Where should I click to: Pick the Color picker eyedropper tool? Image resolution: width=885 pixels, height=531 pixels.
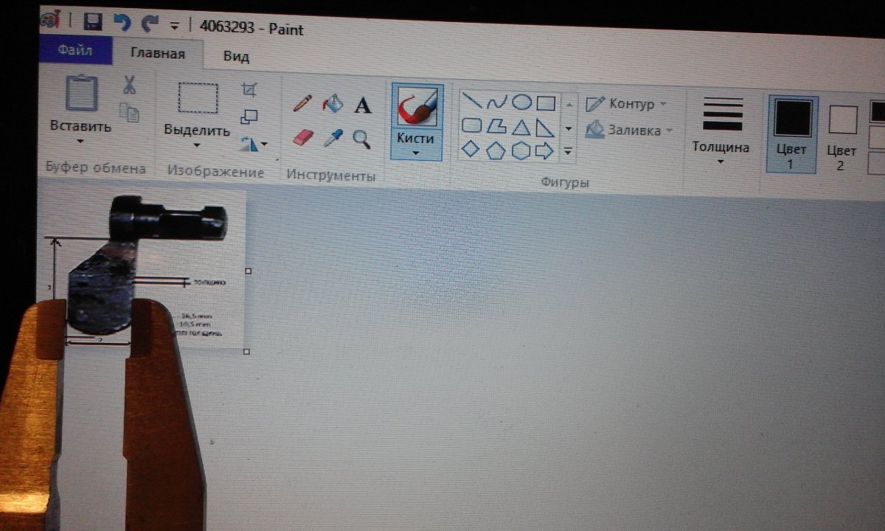point(333,138)
